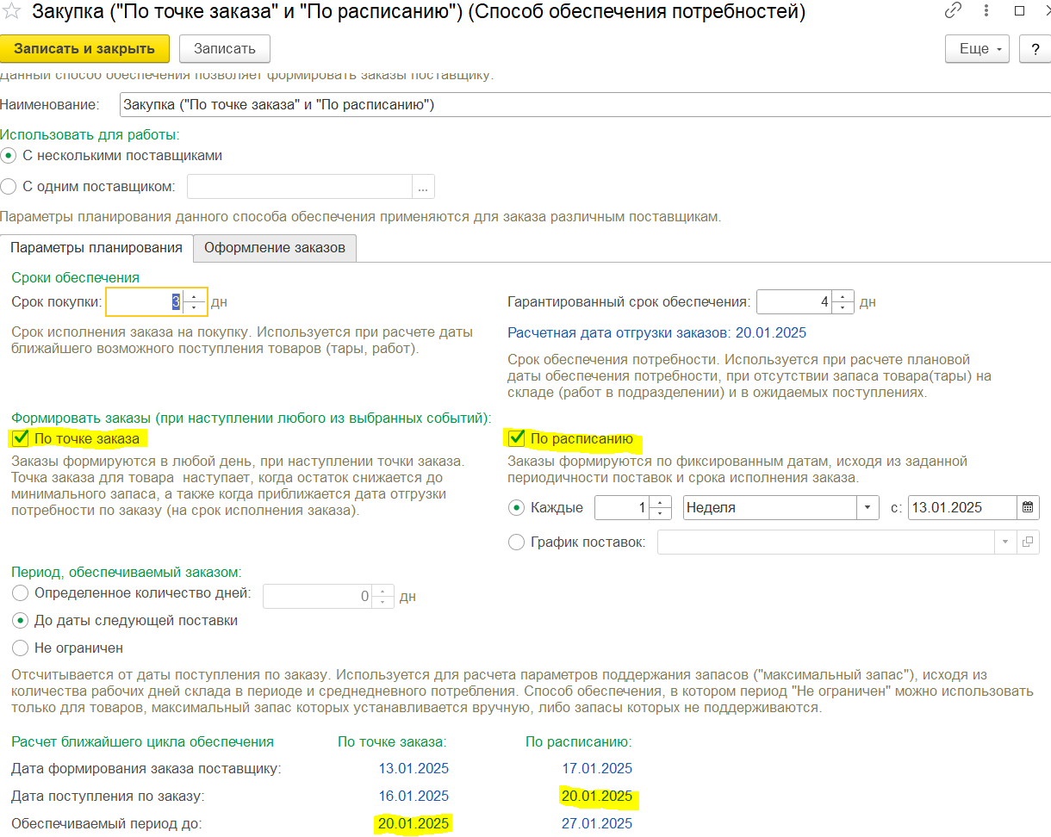Click Записать и закрыть button
Viewport: 1051px width, 837px height.
point(84,48)
